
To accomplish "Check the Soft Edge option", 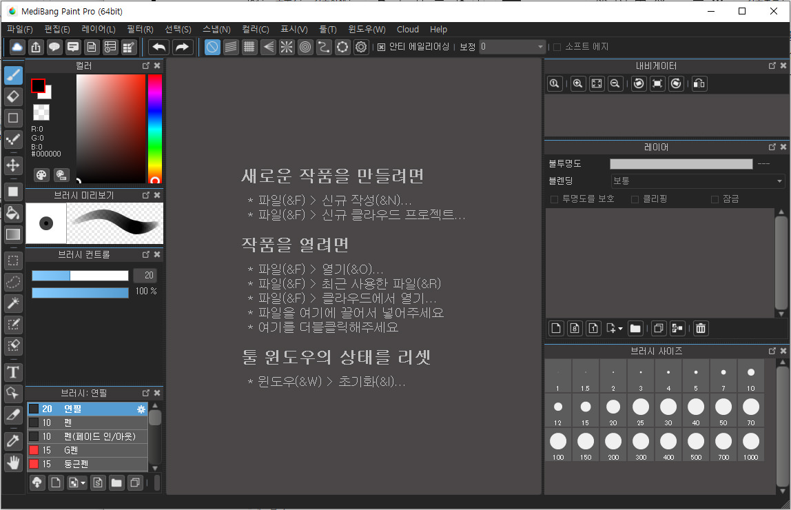I will tap(555, 47).
